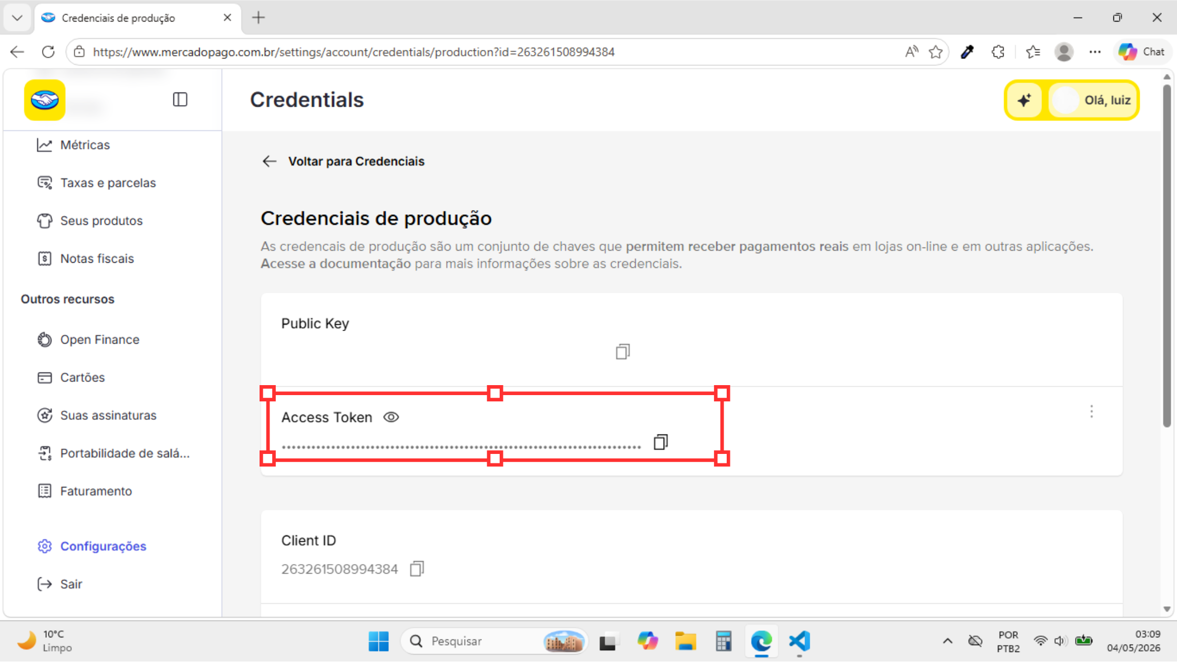Open the Copilot Chat button

tap(1142, 51)
